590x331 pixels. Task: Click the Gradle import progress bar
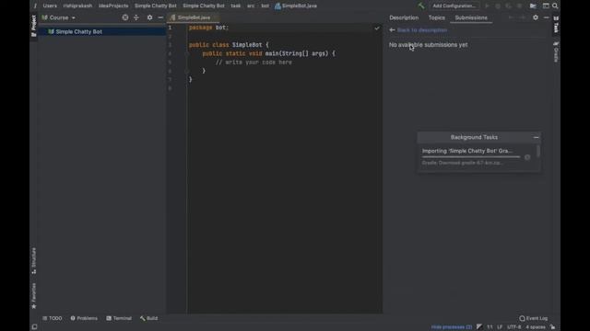pos(471,157)
